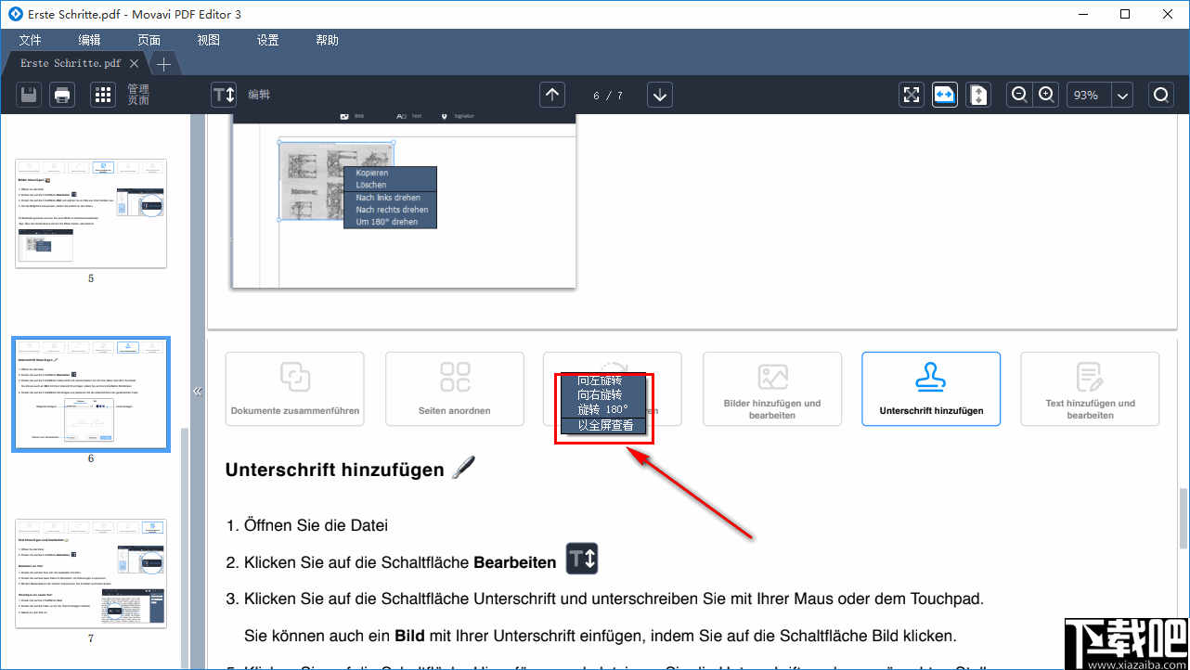Open the zoom percentage dropdown
Screen dimensions: 1190x670
(x=1122, y=94)
